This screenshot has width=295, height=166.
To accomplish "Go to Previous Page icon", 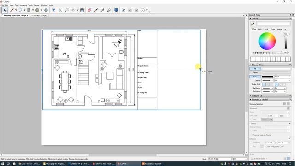I will (130, 10).
